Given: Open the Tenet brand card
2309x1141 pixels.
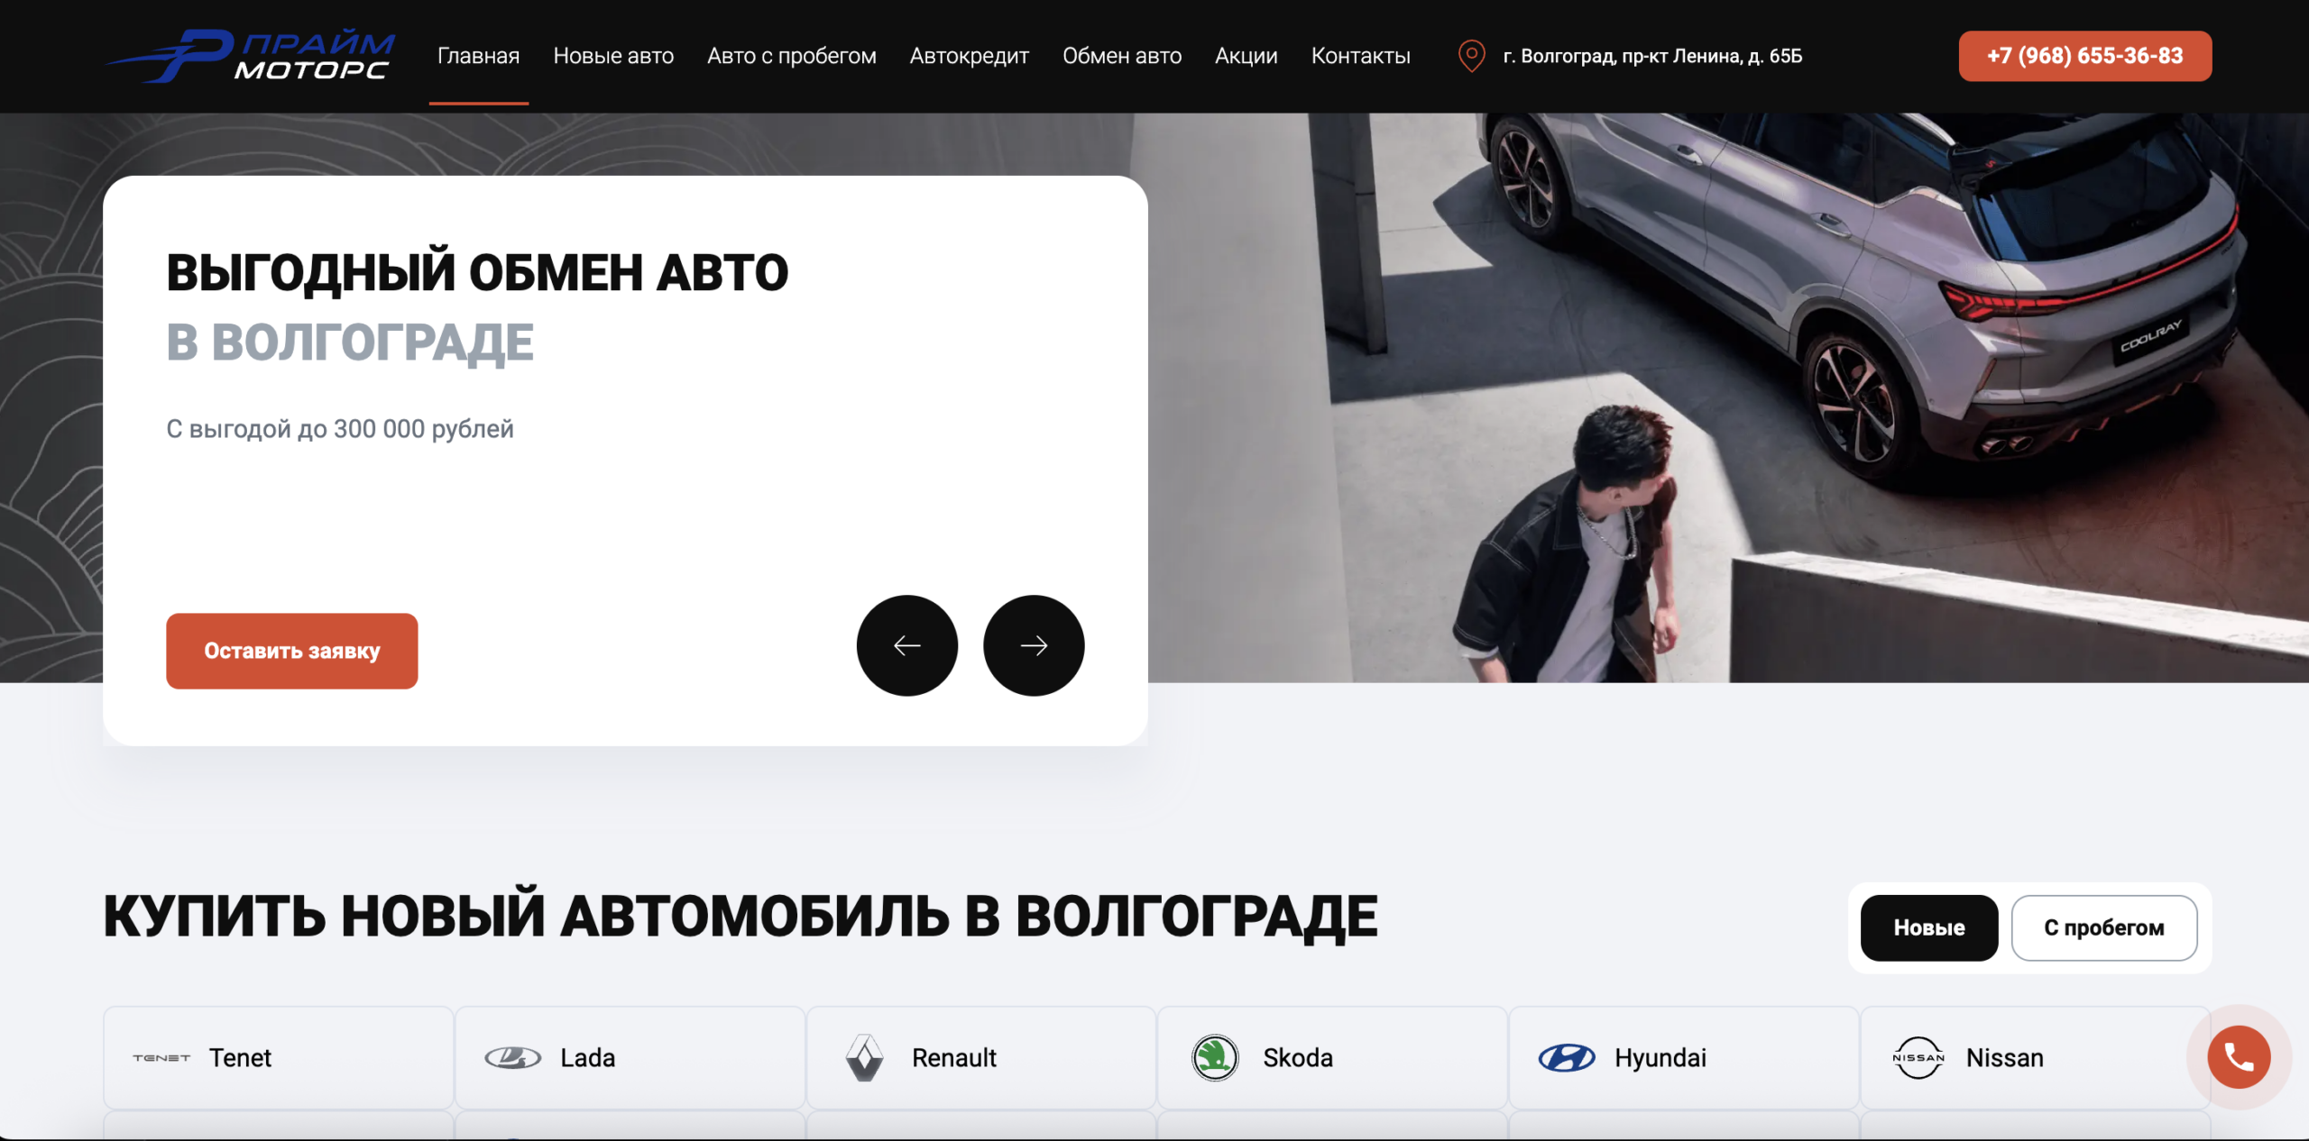Looking at the screenshot, I should (x=278, y=1058).
